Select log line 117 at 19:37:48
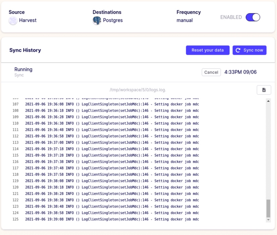 pos(106,168)
